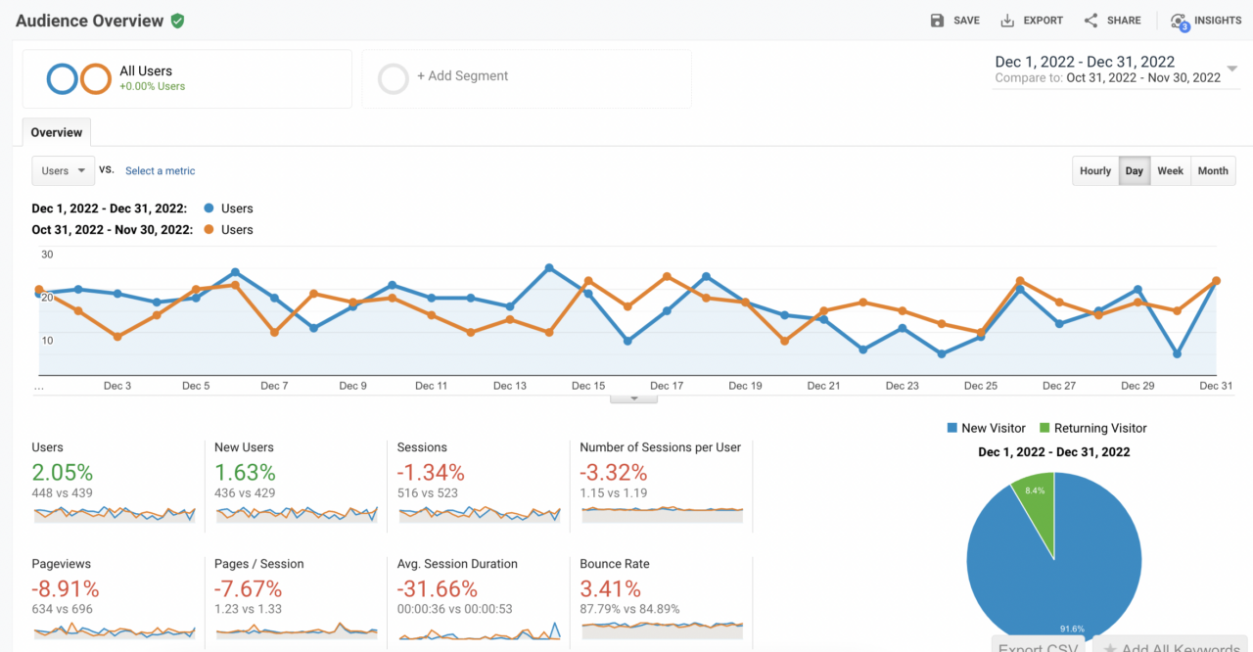Viewport: 1253px width, 652px height.
Task: Click the Export CSV button
Action: tap(1038, 646)
